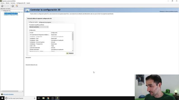
Task: Select Controlar la configuración 3D in the task tree
Action: pyautogui.click(x=11, y=14)
